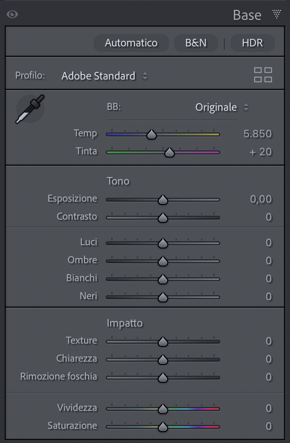This screenshot has width=290, height=443.
Task: Click the Base panel title
Action: (x=247, y=15)
